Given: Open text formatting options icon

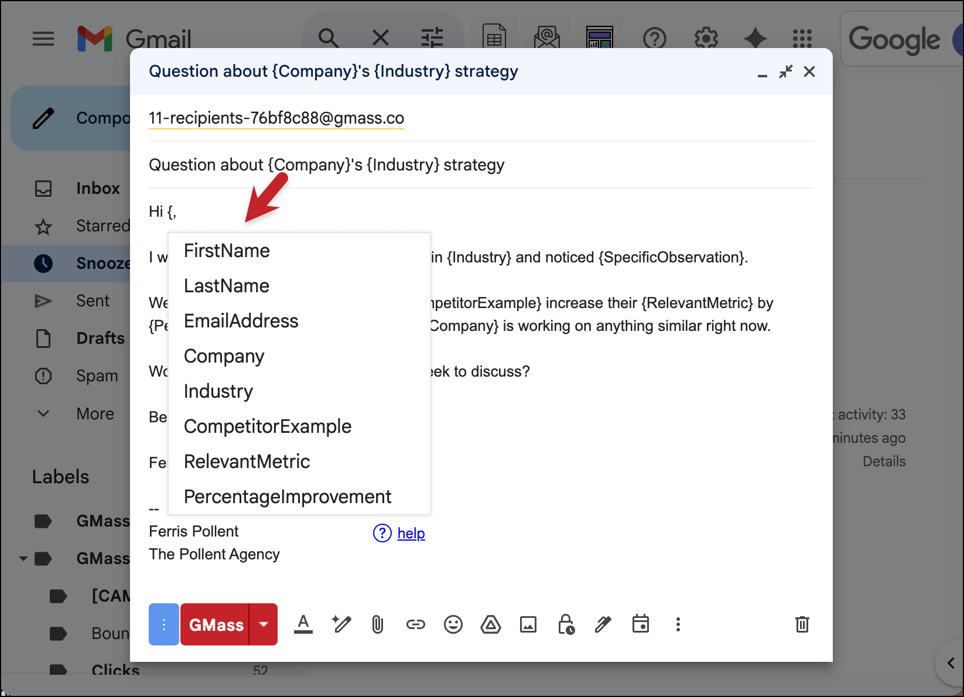Looking at the screenshot, I should pos(303,624).
